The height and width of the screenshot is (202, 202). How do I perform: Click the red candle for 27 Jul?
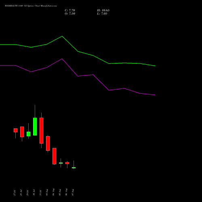16,130
